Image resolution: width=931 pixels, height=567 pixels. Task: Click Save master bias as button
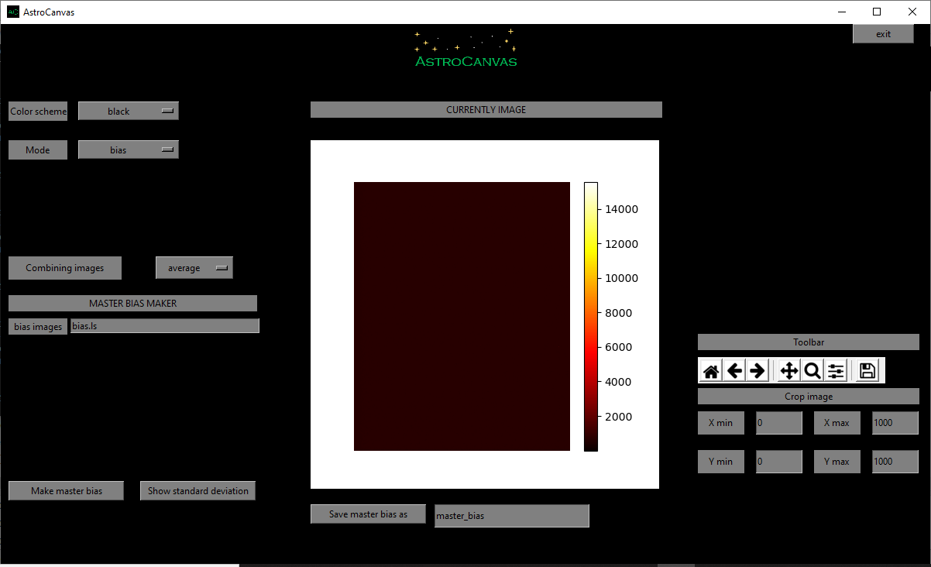(368, 514)
